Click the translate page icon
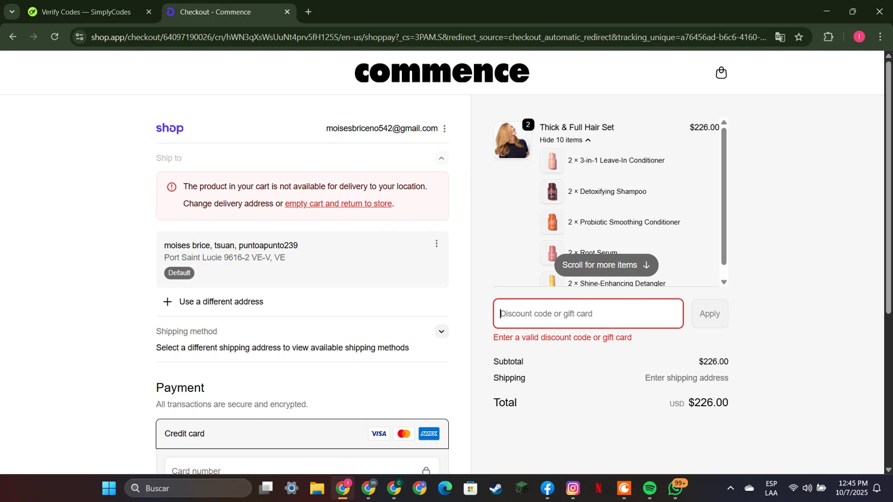 click(780, 37)
